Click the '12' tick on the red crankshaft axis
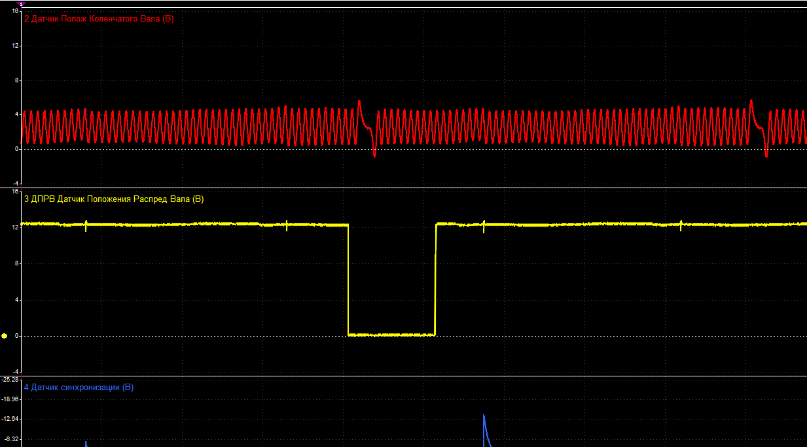807x447 pixels. click(15, 46)
